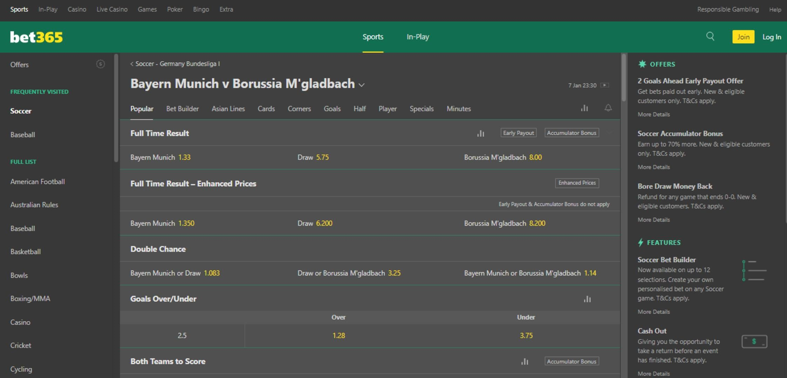Screen dimensions: 787x378
Task: Open the Player tab
Action: (388, 109)
